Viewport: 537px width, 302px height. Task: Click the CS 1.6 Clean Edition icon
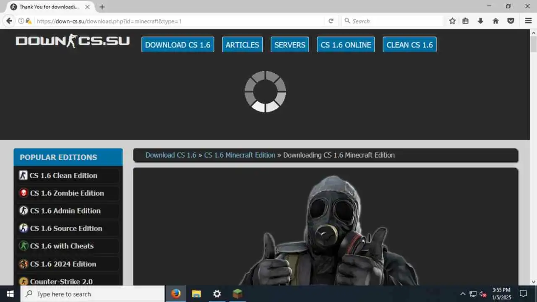23,175
